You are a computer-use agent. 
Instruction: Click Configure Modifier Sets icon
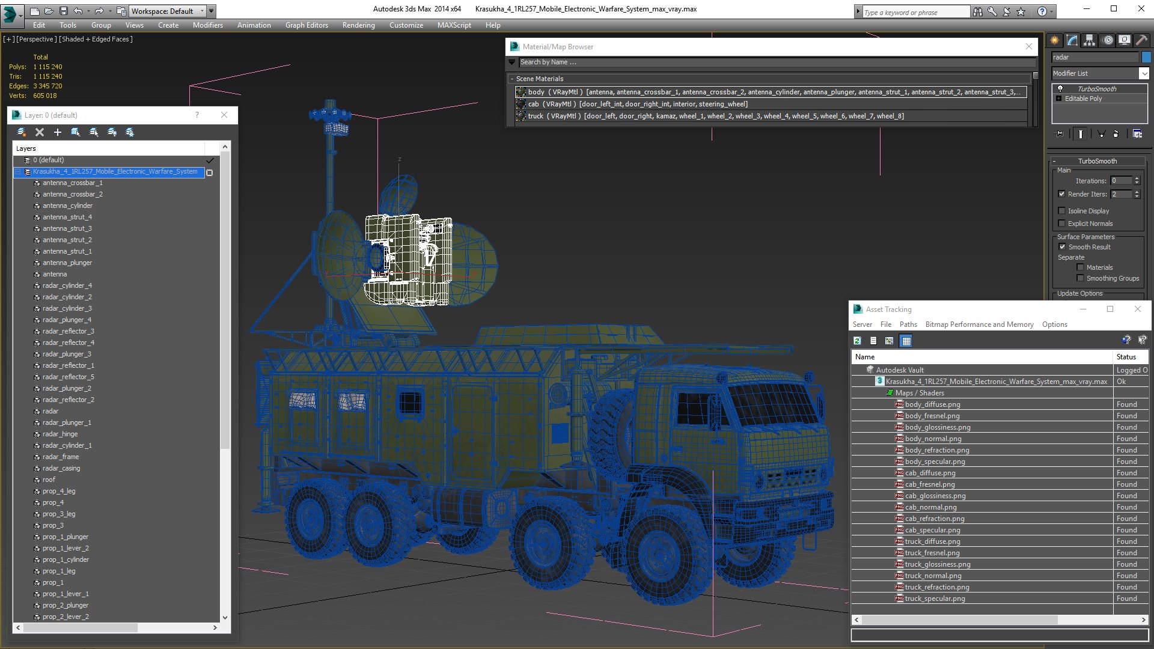click(1138, 134)
